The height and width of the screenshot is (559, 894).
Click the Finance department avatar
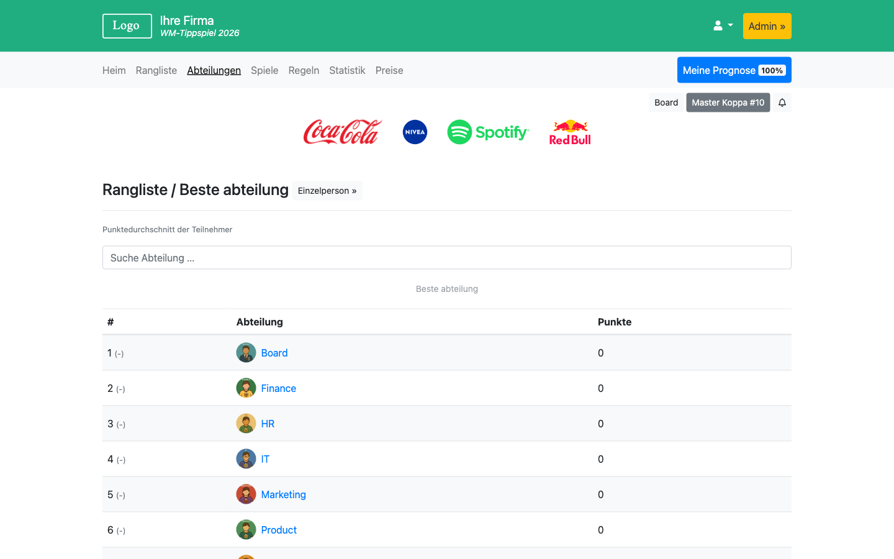(x=246, y=388)
